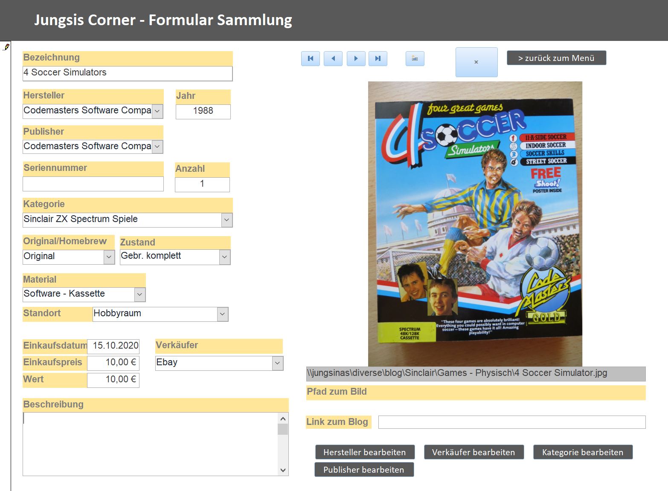This screenshot has width=668, height=491.
Task: Expand the Publisher combo box
Action: point(157,147)
